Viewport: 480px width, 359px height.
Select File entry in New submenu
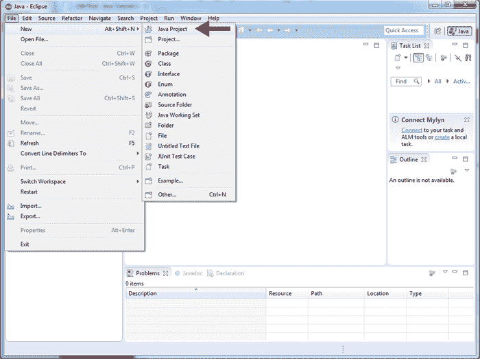click(189, 136)
